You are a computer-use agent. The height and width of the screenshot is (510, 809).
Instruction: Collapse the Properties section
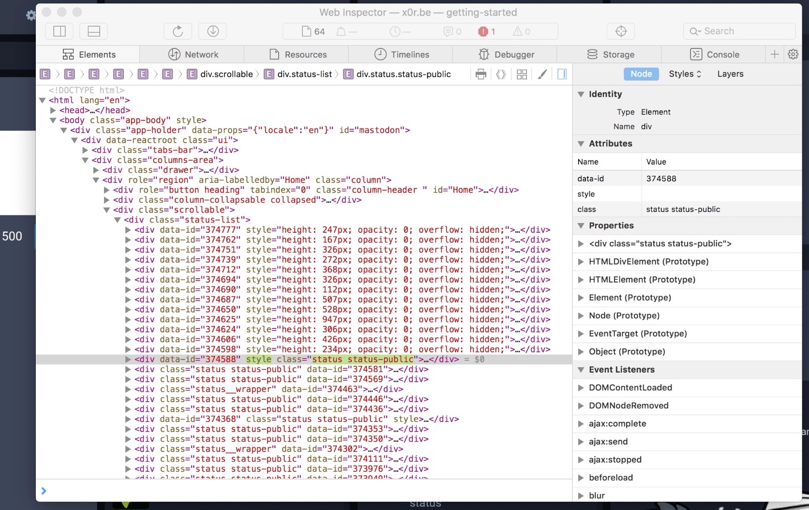click(x=581, y=225)
